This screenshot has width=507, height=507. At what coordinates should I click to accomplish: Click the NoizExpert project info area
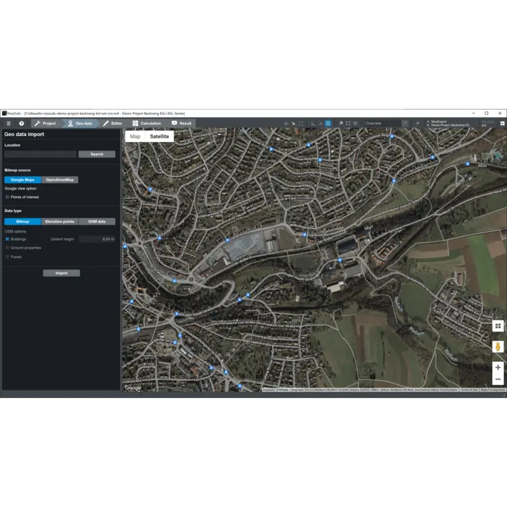[449, 123]
